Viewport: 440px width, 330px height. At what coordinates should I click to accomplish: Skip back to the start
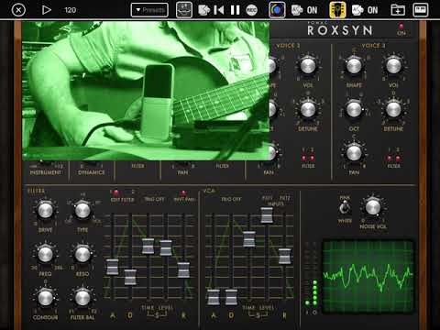tap(218, 10)
